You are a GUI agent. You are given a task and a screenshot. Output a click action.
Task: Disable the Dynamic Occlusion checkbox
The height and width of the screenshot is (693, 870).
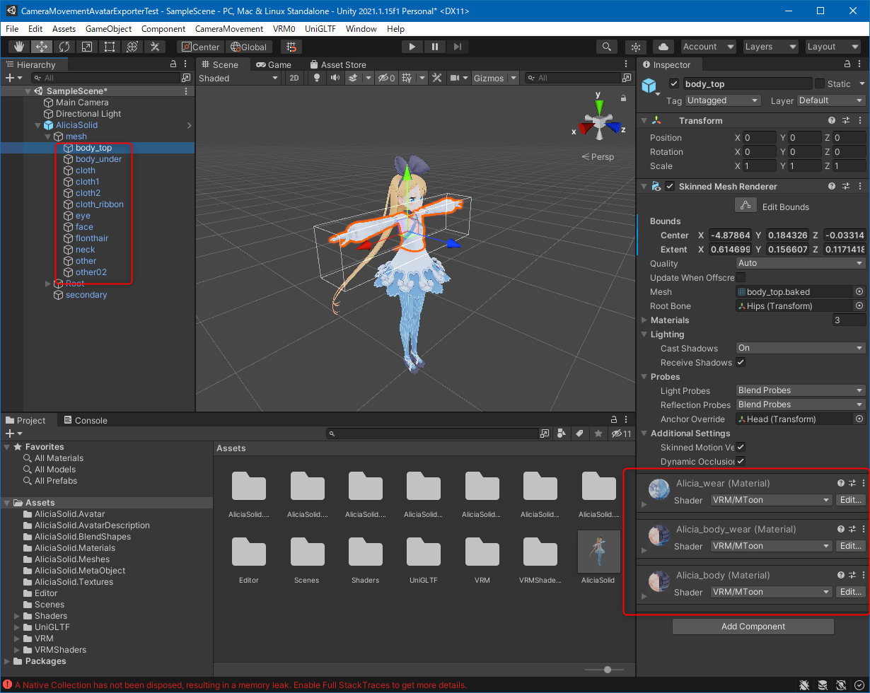(741, 461)
